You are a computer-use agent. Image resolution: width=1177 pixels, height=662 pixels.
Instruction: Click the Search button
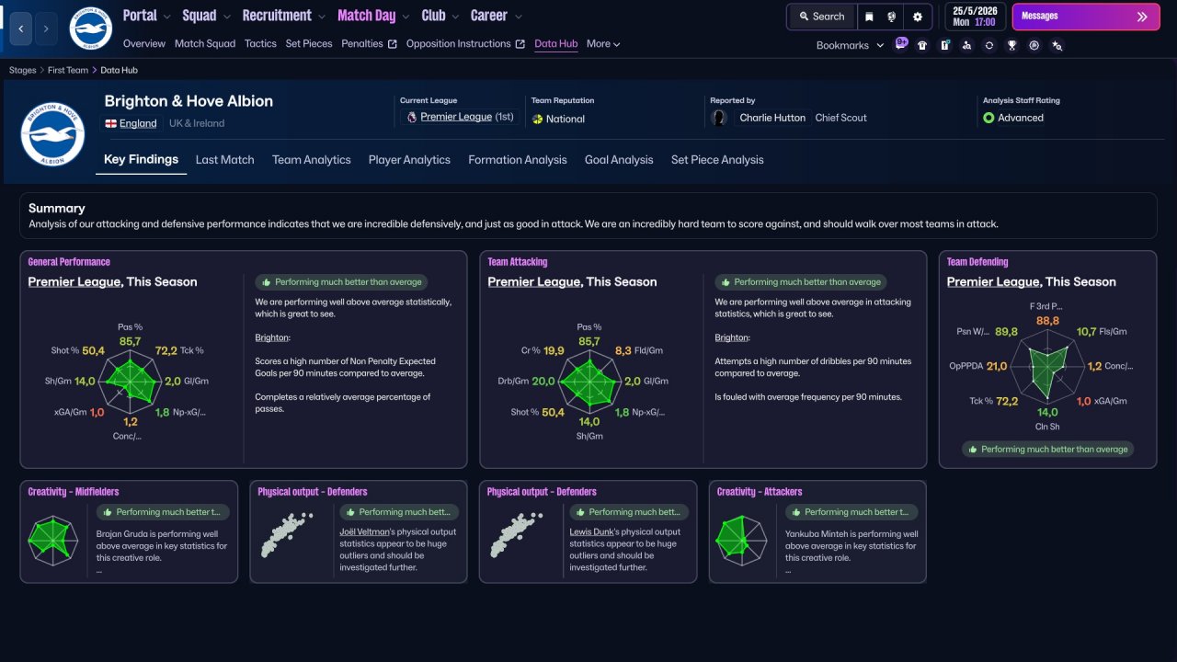tap(821, 17)
